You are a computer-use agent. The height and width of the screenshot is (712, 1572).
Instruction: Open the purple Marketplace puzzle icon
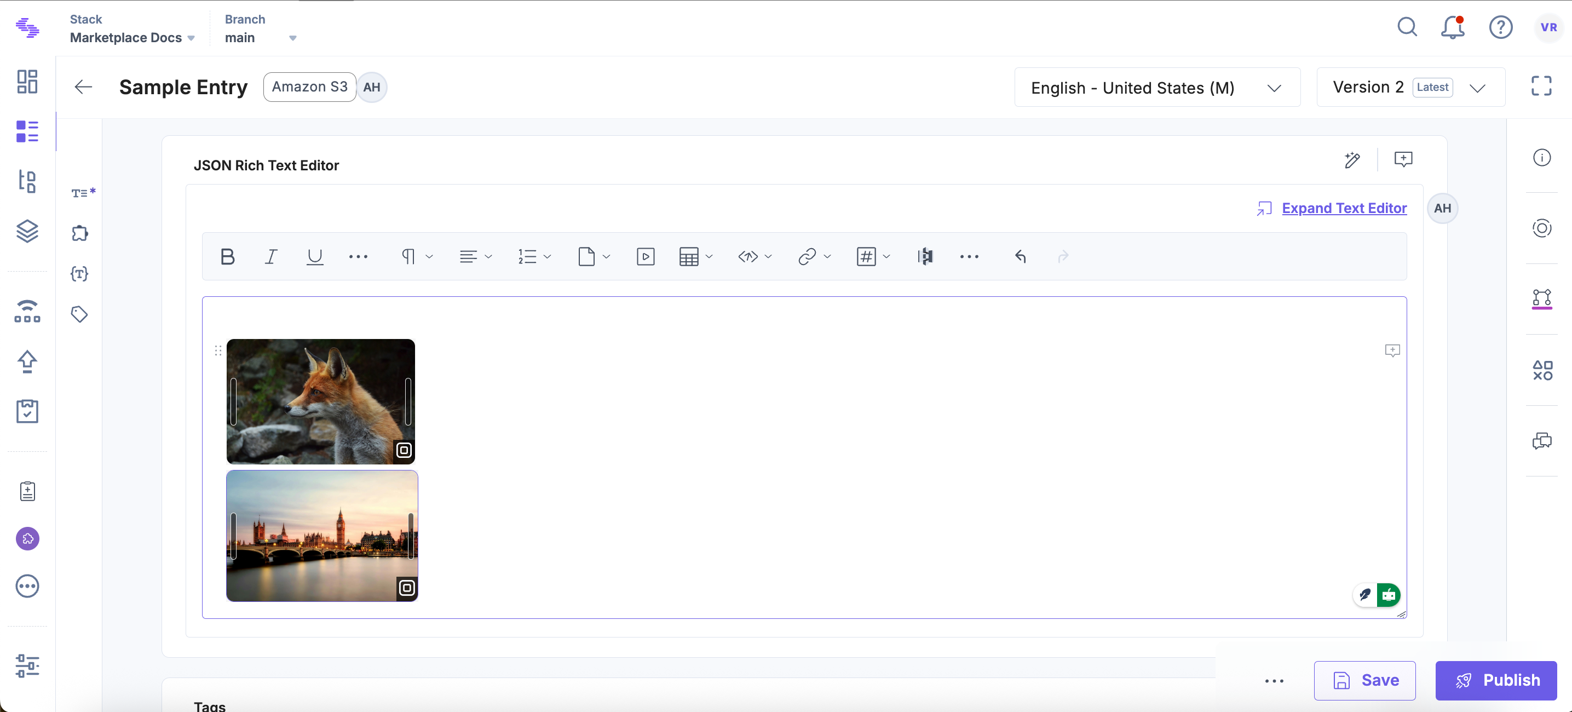[27, 538]
